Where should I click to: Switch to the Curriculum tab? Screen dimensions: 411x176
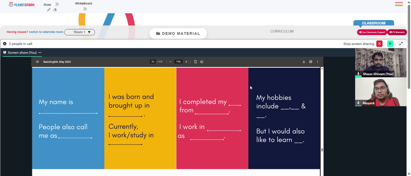[x=282, y=31]
